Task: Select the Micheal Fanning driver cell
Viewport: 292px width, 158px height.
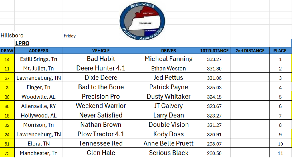Action: 168,59
